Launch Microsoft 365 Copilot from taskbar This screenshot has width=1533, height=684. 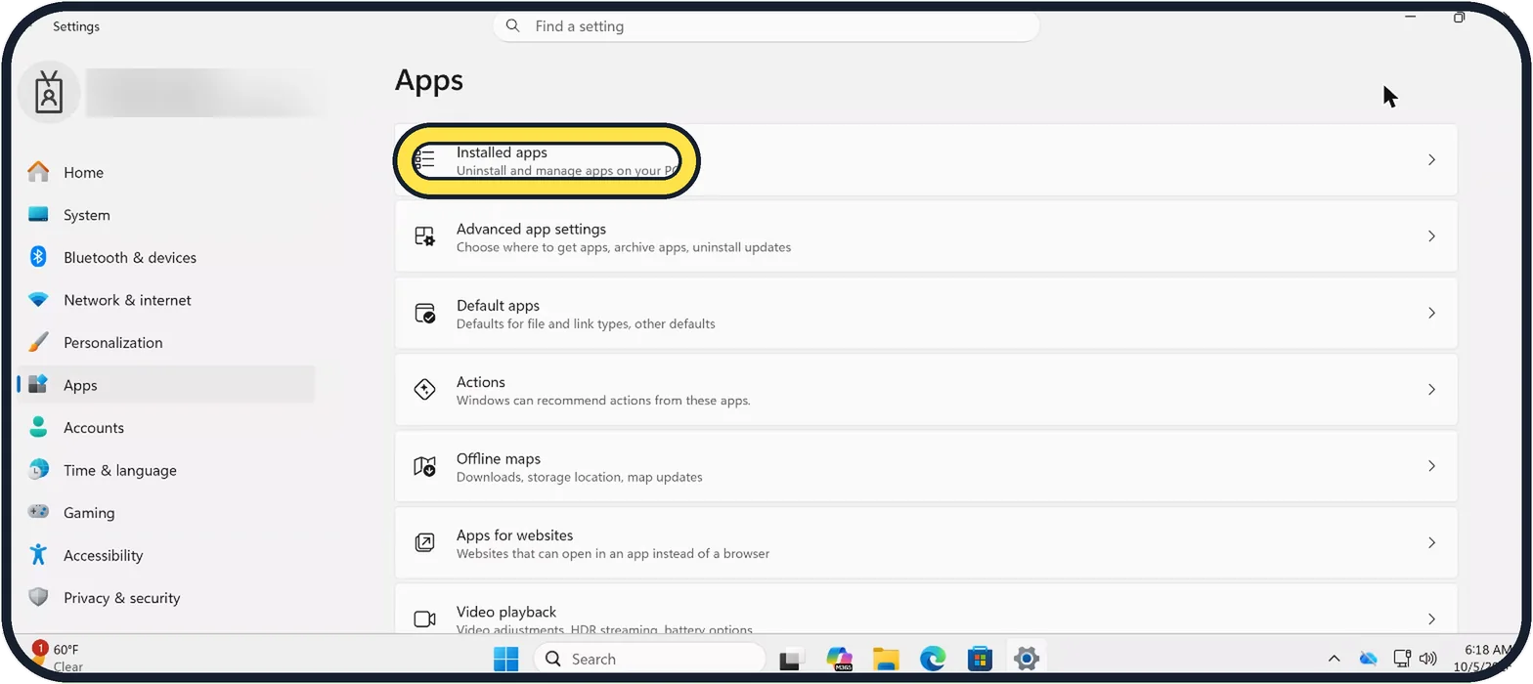coord(839,659)
